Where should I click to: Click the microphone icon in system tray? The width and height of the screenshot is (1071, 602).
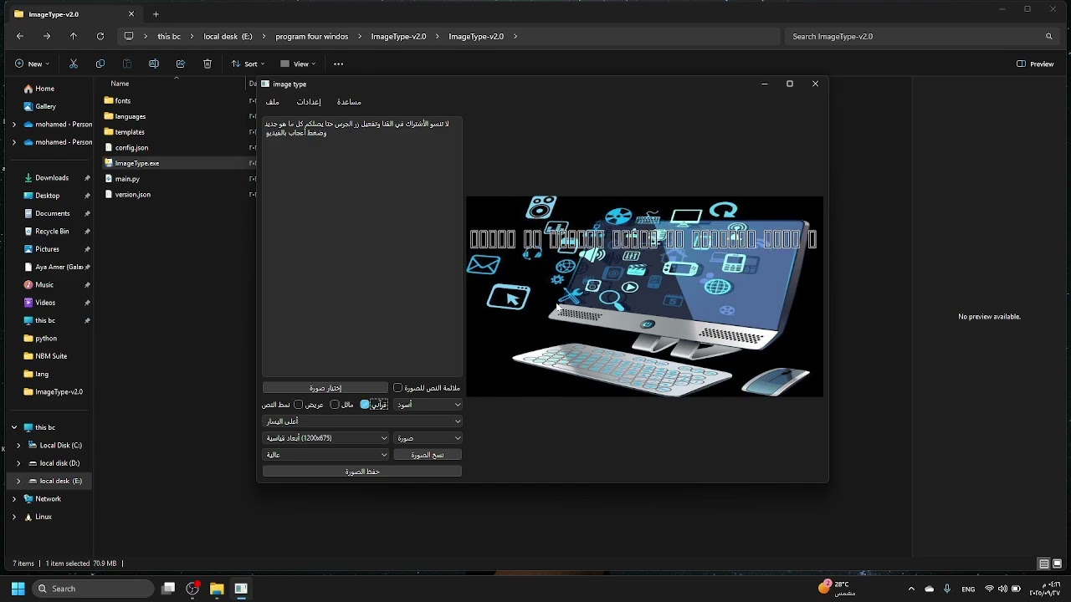click(x=947, y=589)
